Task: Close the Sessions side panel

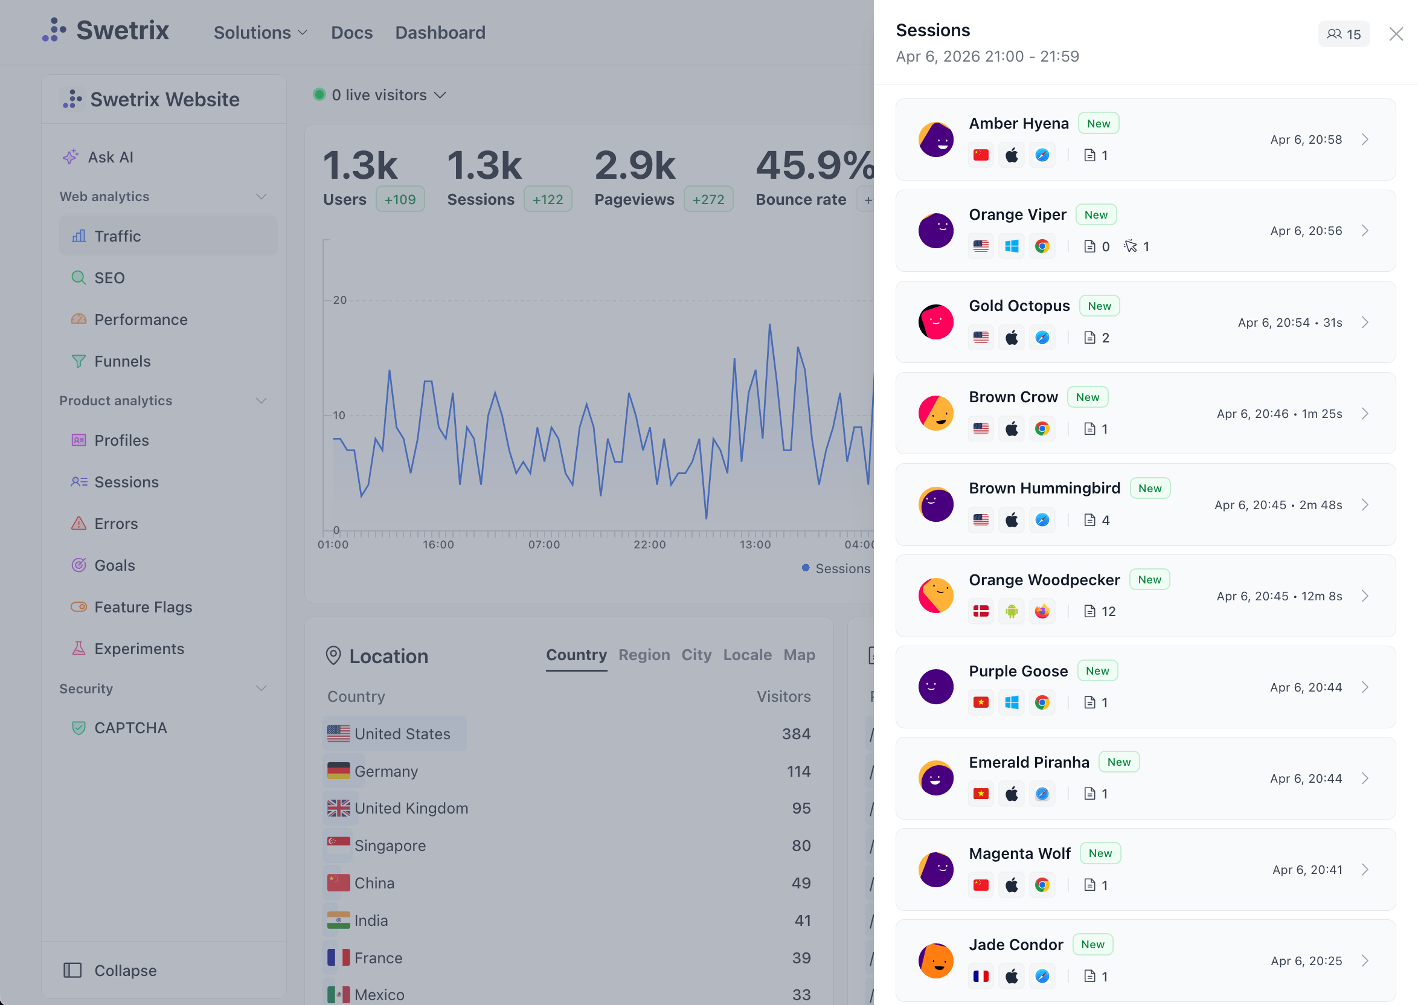Action: (1396, 34)
